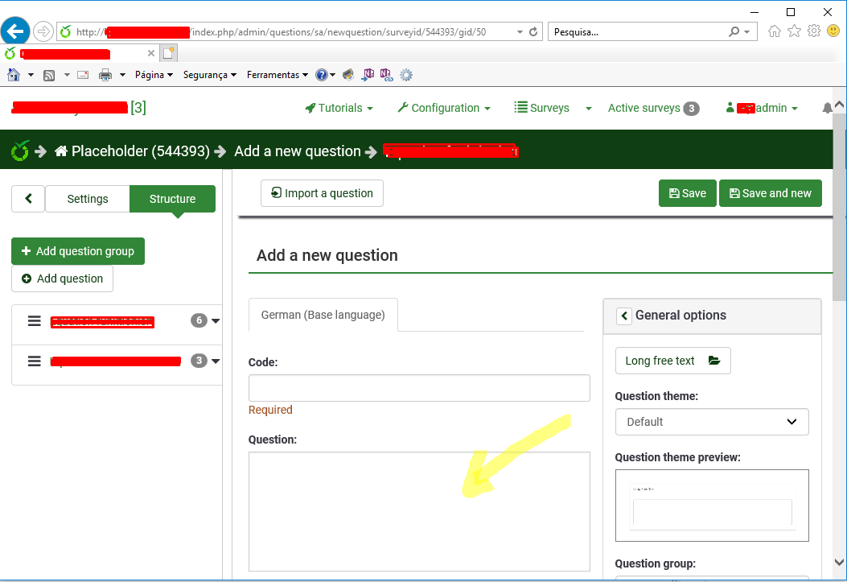The height and width of the screenshot is (582, 847).
Task: Open the Question theme Default dropdown
Action: [711, 422]
